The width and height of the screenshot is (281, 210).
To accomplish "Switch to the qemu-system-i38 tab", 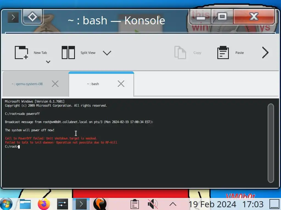I will pyautogui.click(x=27, y=84).
